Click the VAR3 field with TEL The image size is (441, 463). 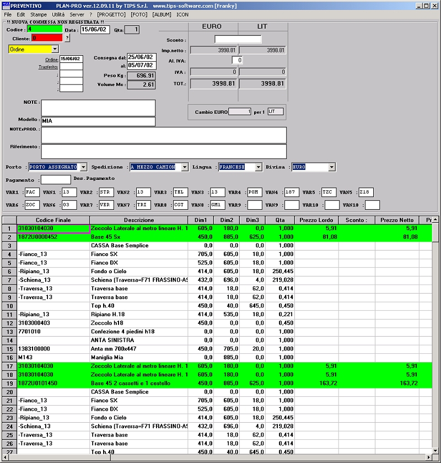click(180, 192)
